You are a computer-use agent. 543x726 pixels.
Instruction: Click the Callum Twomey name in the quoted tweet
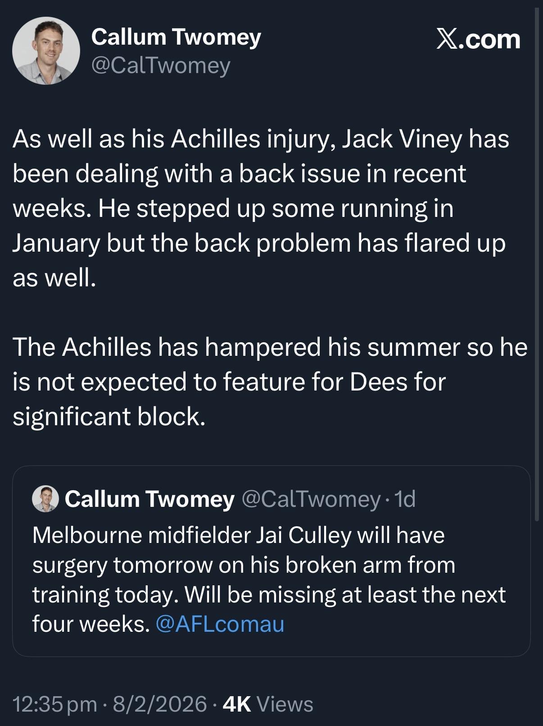pos(149,499)
